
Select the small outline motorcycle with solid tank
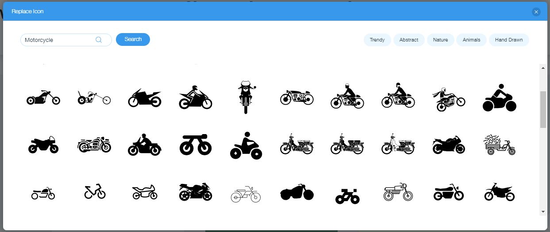pyautogui.click(x=43, y=193)
